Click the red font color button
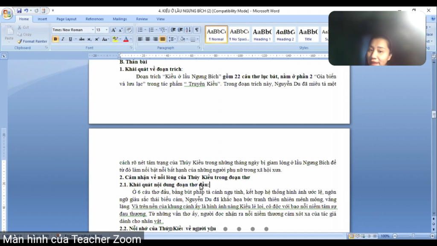Screen dimensions: 437x246 (126, 39)
